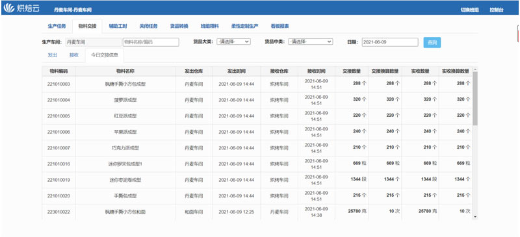Image resolution: width=520 pixels, height=237 pixels.
Task: Open 控制台 from the top bar
Action: (497, 10)
